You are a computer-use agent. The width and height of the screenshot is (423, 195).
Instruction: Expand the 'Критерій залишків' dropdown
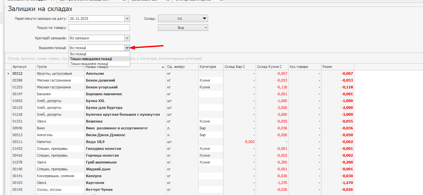pyautogui.click(x=127, y=38)
